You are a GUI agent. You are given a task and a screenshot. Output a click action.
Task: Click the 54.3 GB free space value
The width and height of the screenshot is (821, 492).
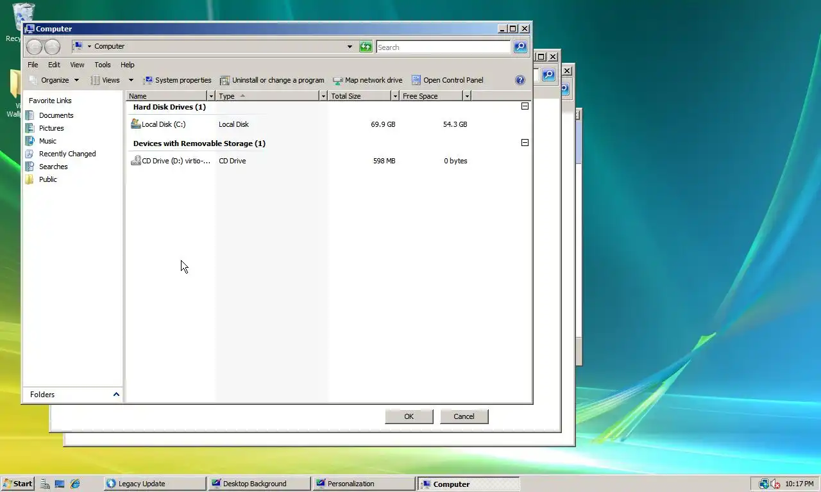point(455,124)
